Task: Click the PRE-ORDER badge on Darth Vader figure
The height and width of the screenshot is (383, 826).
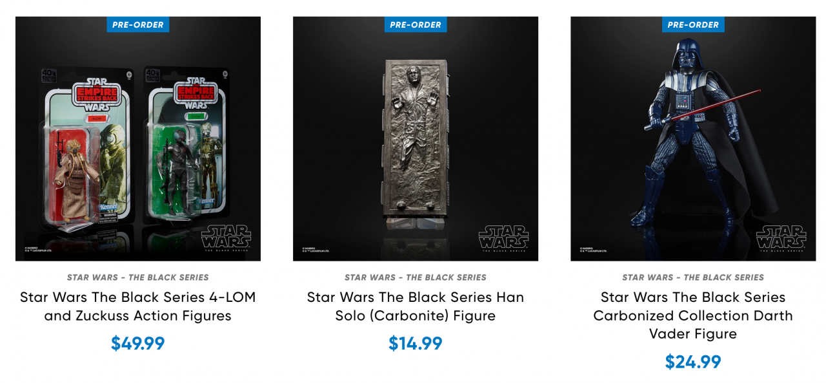Action: [x=693, y=24]
